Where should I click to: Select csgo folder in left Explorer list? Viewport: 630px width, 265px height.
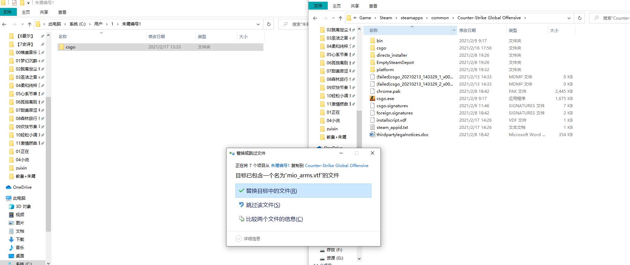click(x=160, y=47)
